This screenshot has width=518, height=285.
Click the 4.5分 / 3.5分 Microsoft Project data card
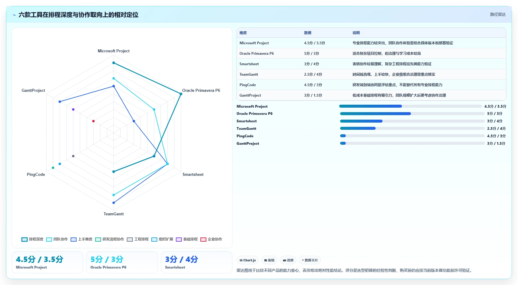tap(47, 262)
